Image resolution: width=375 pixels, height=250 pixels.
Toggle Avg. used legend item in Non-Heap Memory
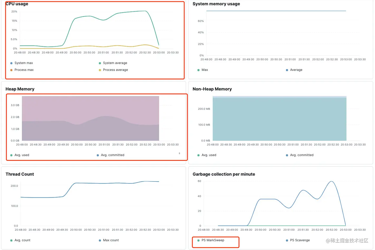207,155
